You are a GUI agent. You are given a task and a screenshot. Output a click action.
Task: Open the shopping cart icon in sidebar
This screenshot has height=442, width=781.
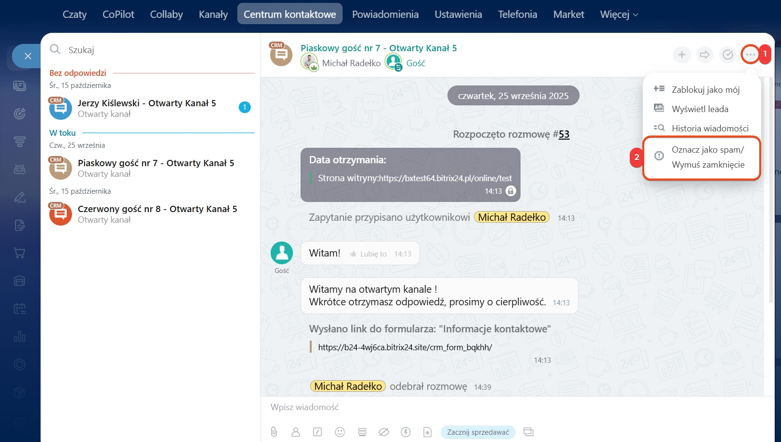pos(19,253)
